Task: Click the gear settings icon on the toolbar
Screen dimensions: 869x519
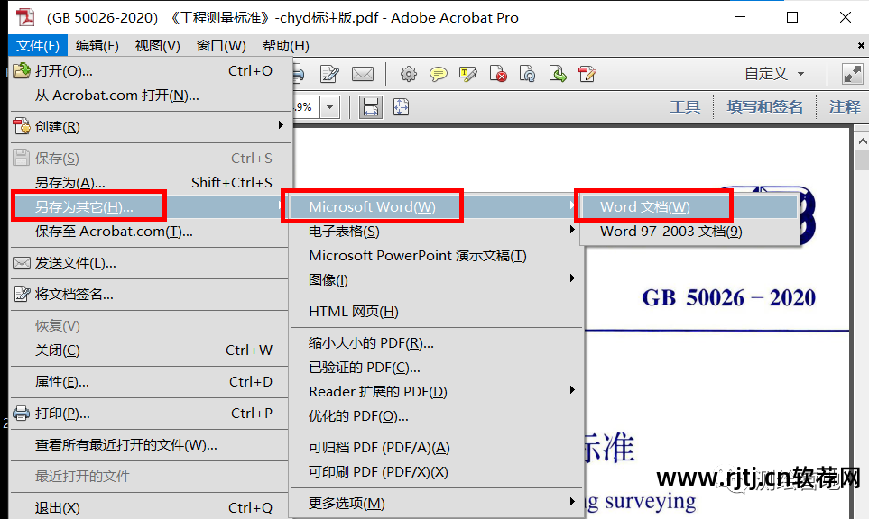Action: (409, 74)
